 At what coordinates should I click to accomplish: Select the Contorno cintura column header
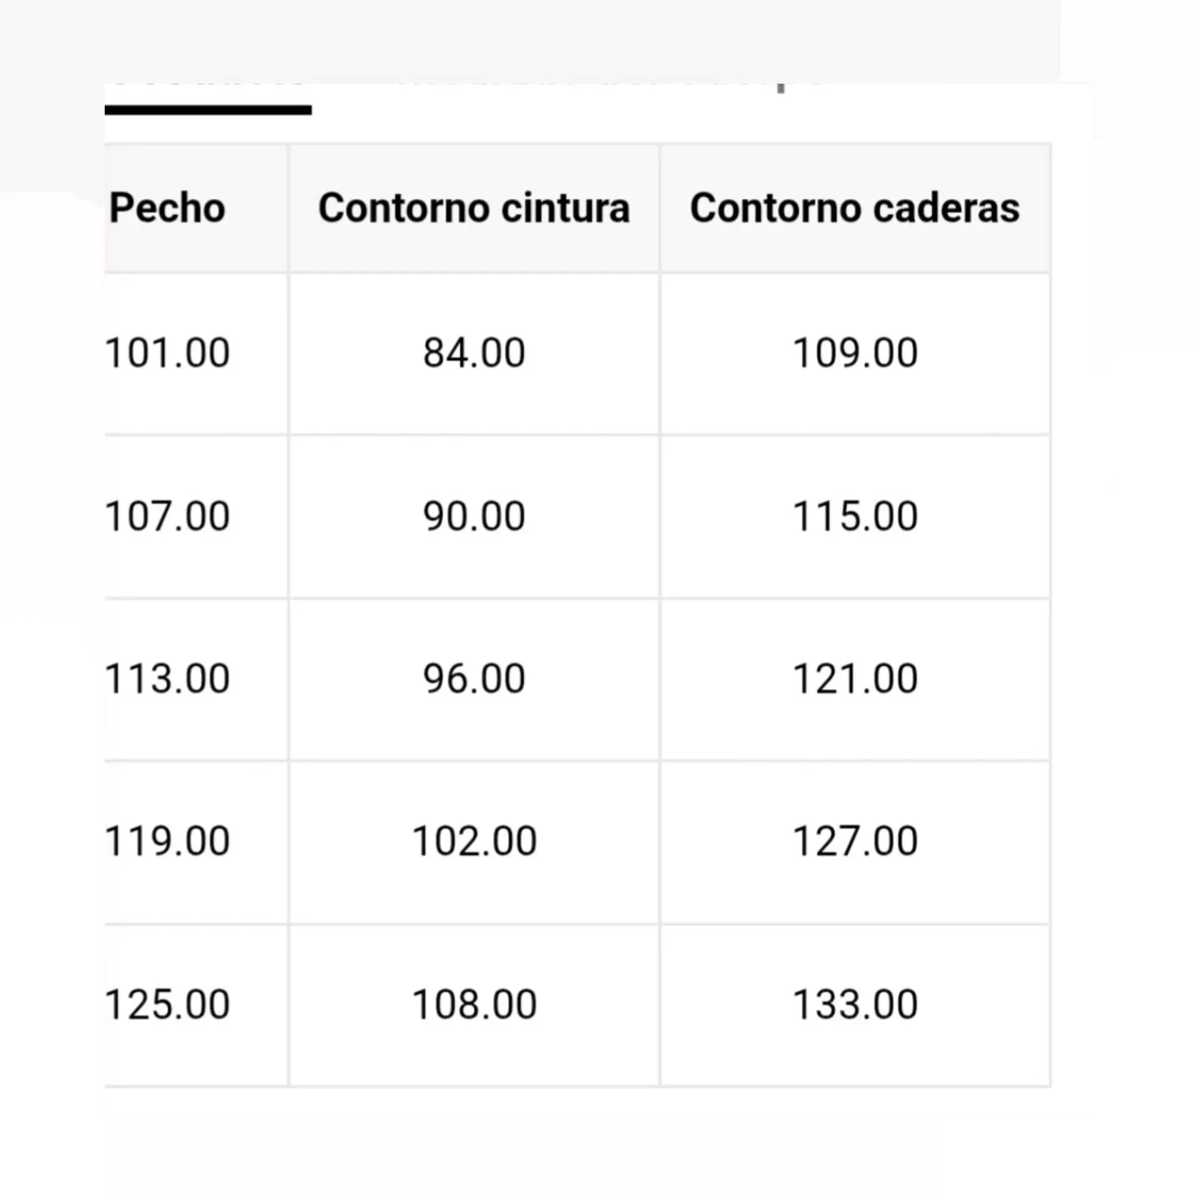pos(474,208)
